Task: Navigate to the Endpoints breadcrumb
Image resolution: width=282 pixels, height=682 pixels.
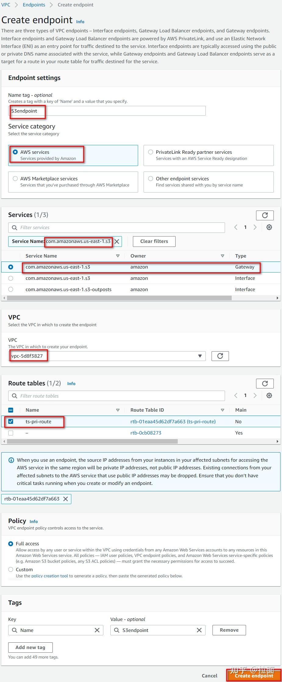Action: (x=34, y=5)
